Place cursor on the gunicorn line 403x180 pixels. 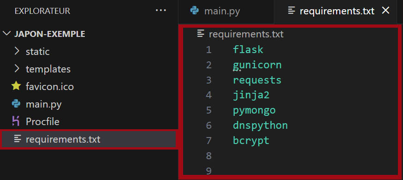(x=257, y=65)
